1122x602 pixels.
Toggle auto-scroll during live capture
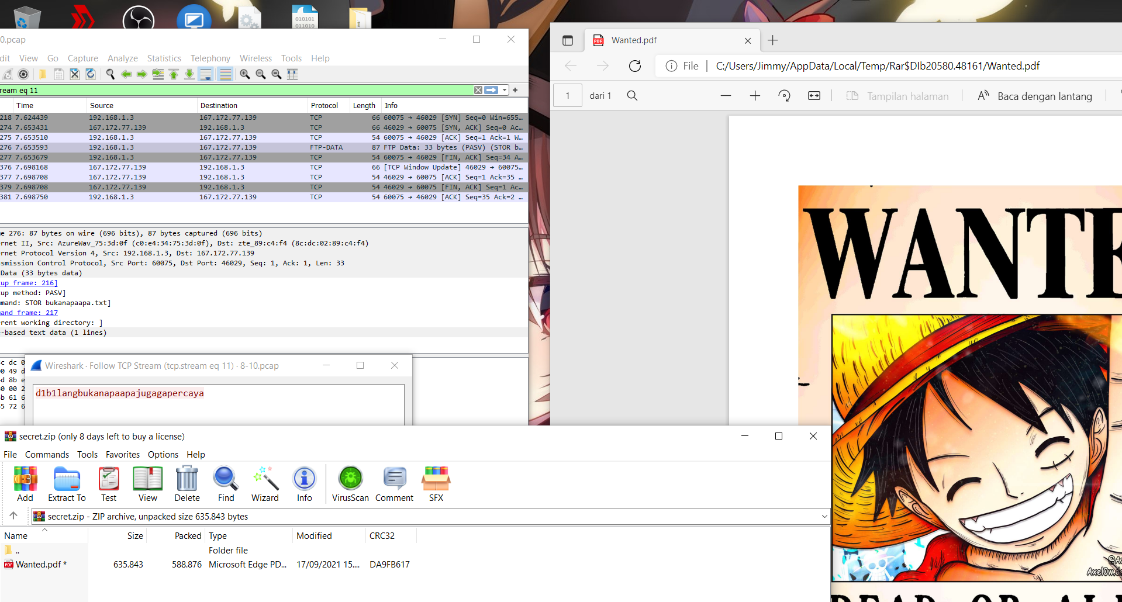point(206,74)
